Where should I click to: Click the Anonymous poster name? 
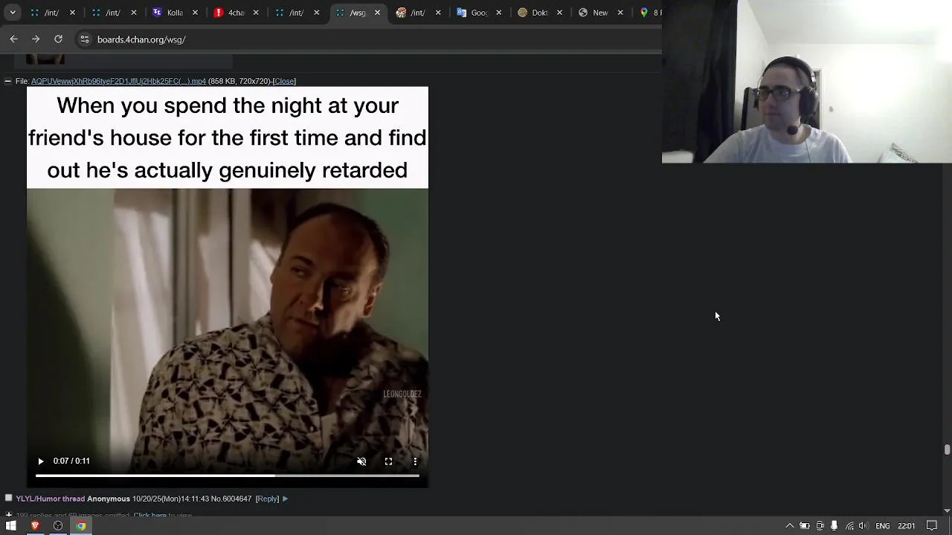point(109,499)
